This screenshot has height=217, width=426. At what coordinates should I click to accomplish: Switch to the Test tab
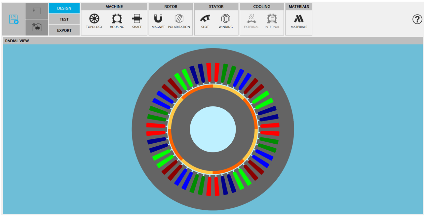click(64, 19)
